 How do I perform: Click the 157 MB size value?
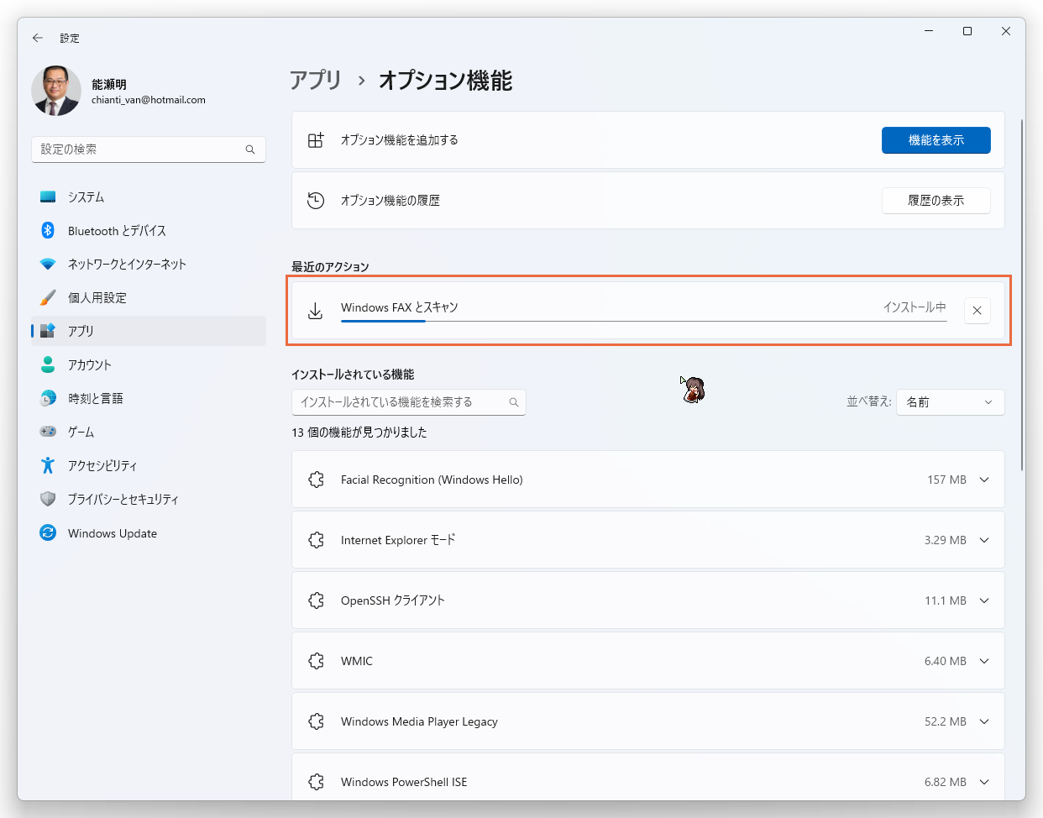click(946, 480)
